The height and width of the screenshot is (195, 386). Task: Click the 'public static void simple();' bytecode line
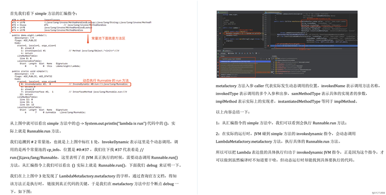click(x=30, y=71)
